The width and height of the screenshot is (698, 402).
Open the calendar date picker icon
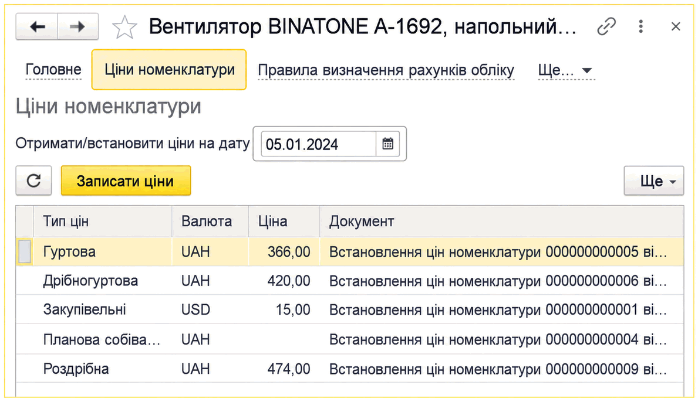coord(387,144)
